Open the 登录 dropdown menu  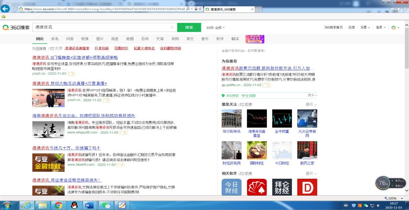pyautogui.click(x=381, y=28)
